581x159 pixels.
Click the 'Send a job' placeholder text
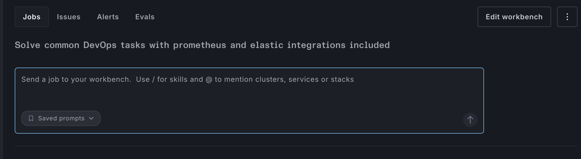pos(187,80)
